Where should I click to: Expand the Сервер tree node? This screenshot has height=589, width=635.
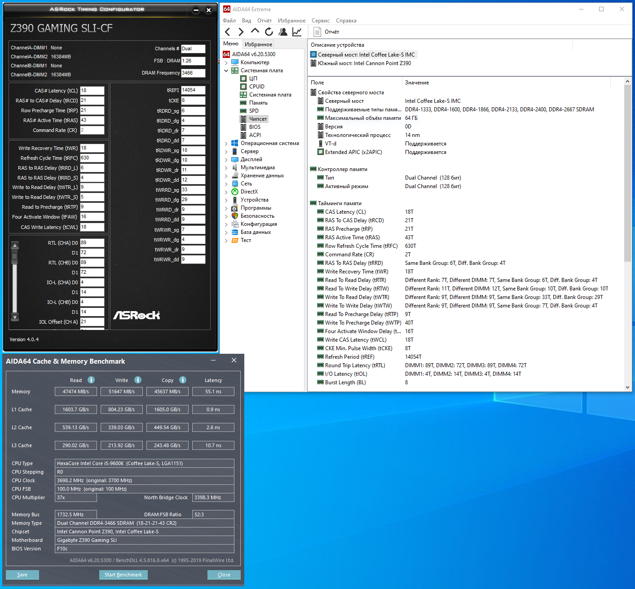(x=226, y=151)
